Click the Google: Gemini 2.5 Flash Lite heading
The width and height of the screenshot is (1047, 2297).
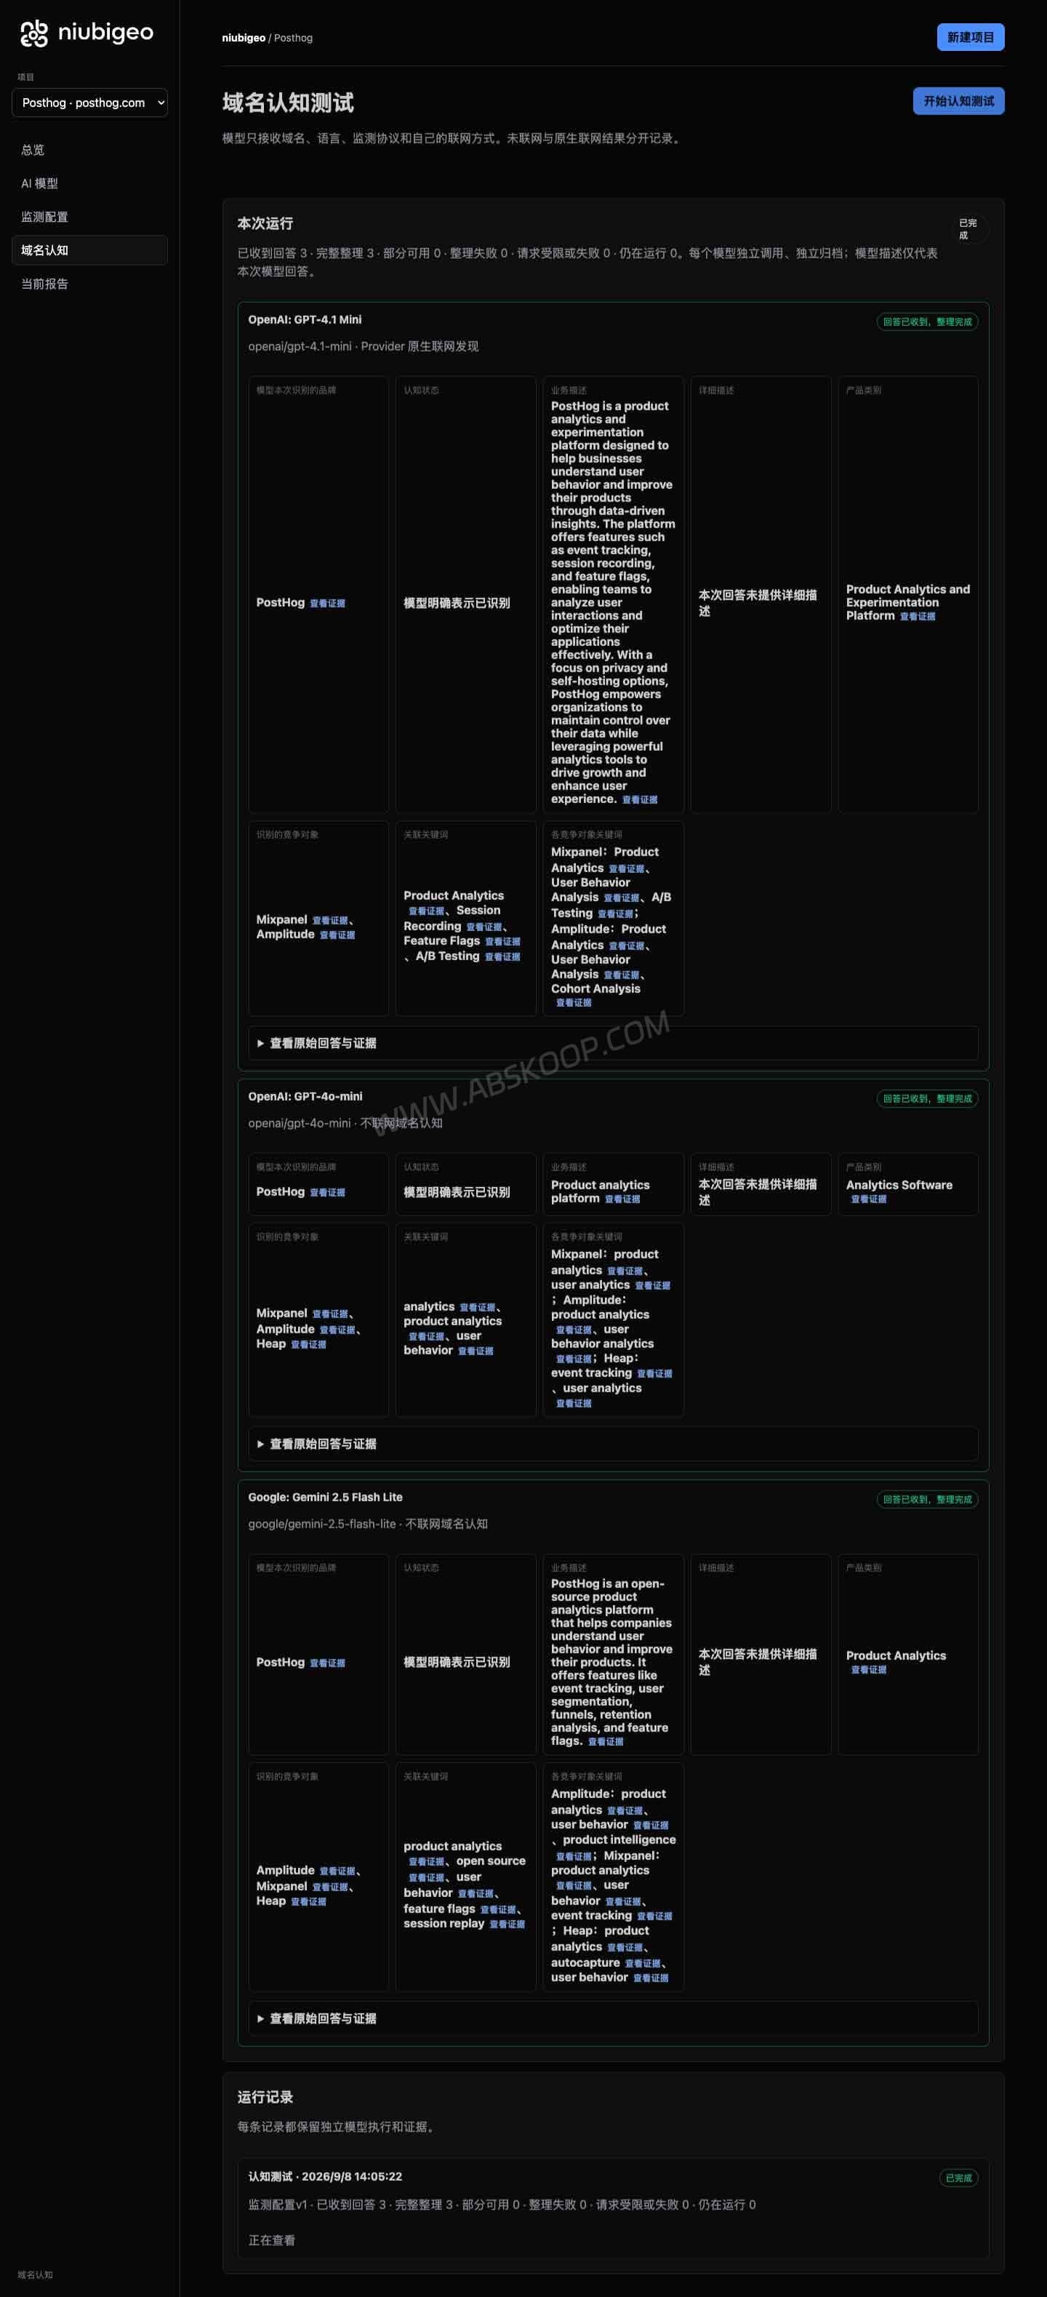[325, 1498]
